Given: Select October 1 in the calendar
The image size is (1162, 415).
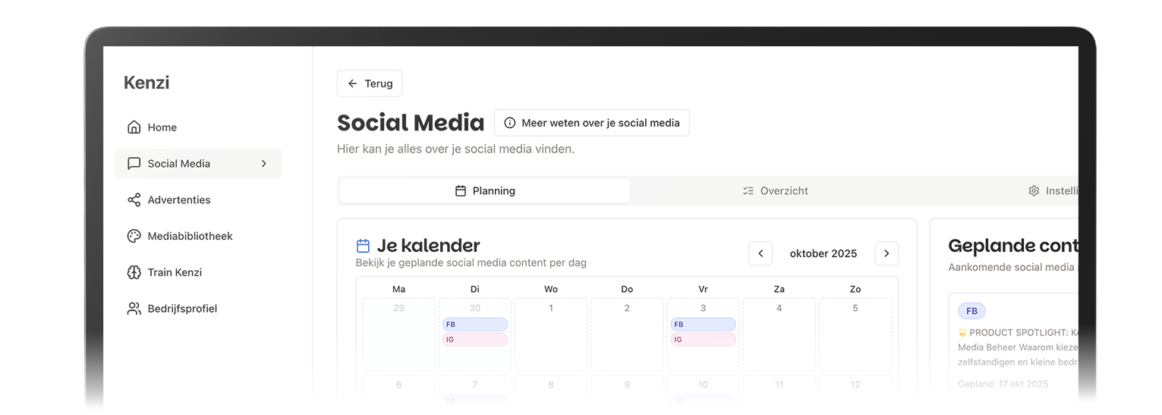Looking at the screenshot, I should click(551, 334).
